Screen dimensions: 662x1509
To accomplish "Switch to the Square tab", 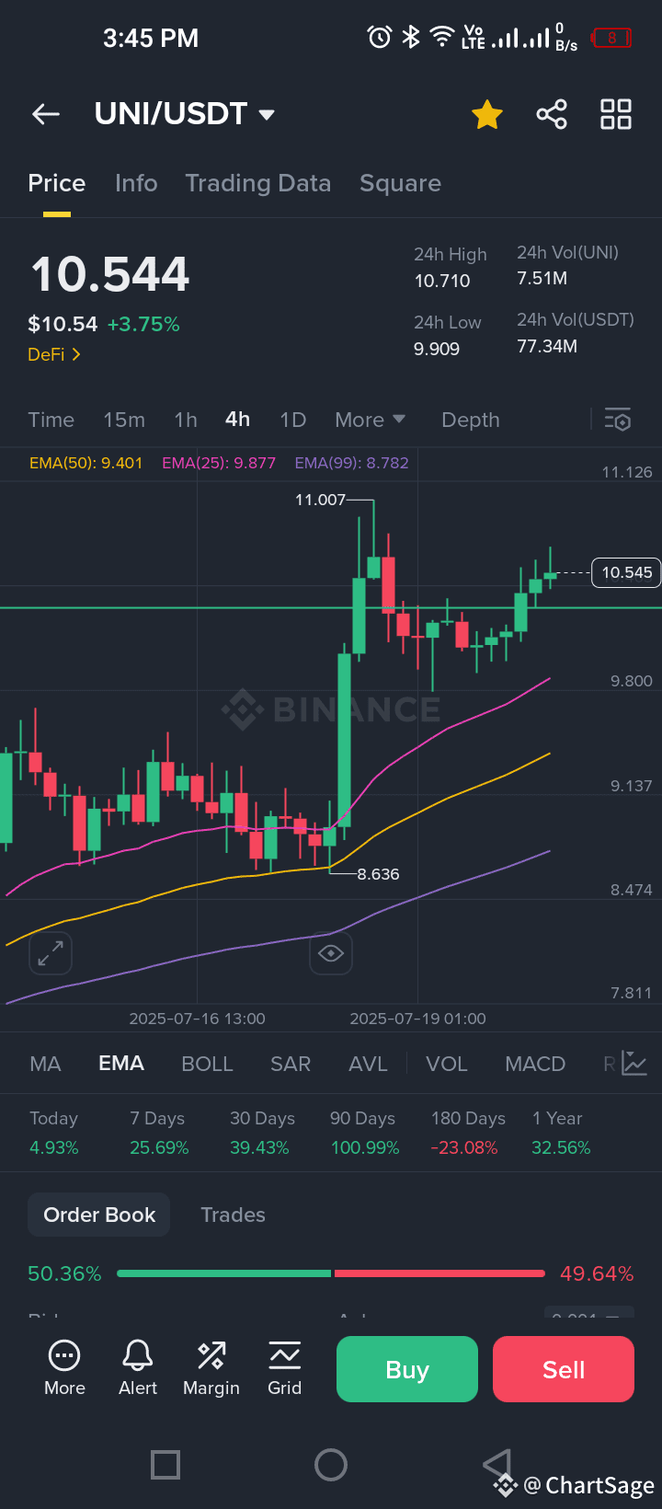I will (400, 183).
